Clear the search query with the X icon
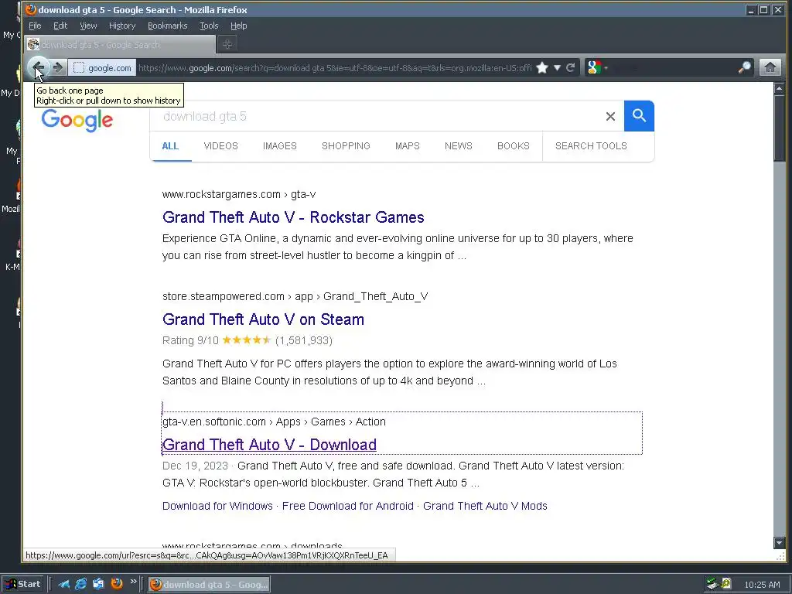792x594 pixels. coord(610,117)
